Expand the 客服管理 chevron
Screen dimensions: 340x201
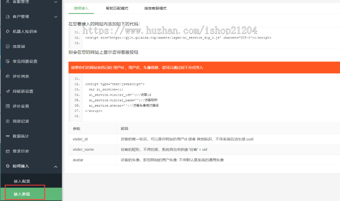tap(56, 2)
